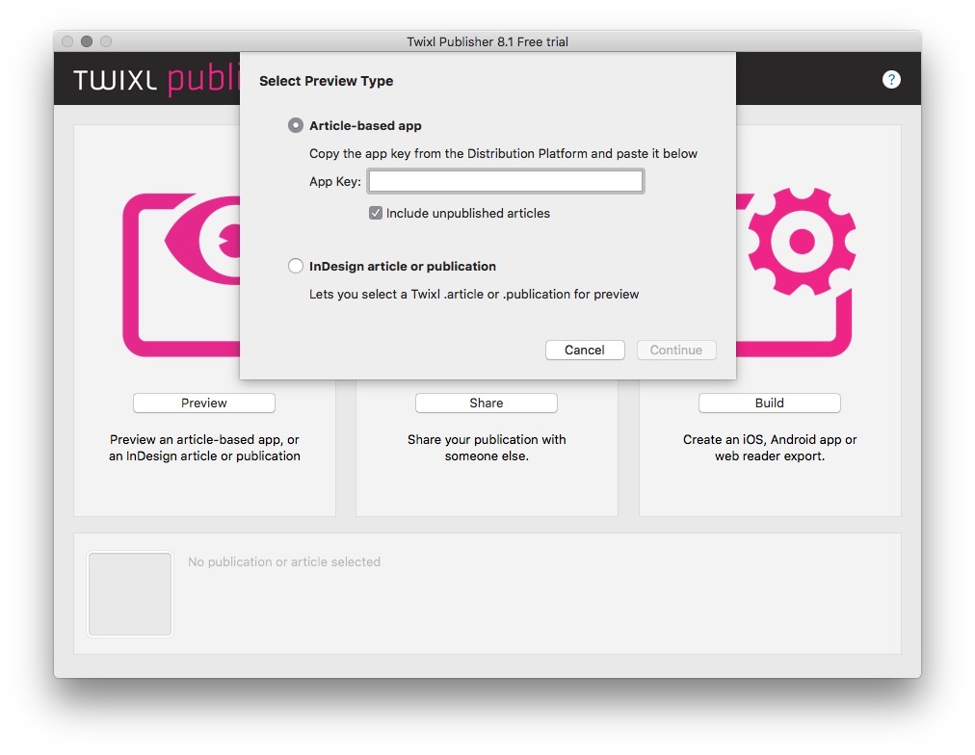Cancel the Select Preview Type dialog
Screen dimensions: 975x755
click(x=585, y=351)
